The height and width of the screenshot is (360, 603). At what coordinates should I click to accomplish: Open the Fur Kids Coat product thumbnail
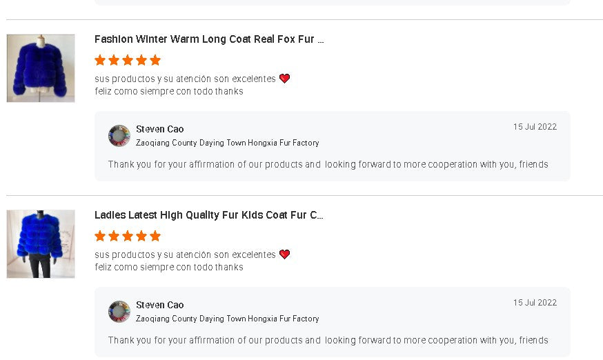(x=41, y=244)
